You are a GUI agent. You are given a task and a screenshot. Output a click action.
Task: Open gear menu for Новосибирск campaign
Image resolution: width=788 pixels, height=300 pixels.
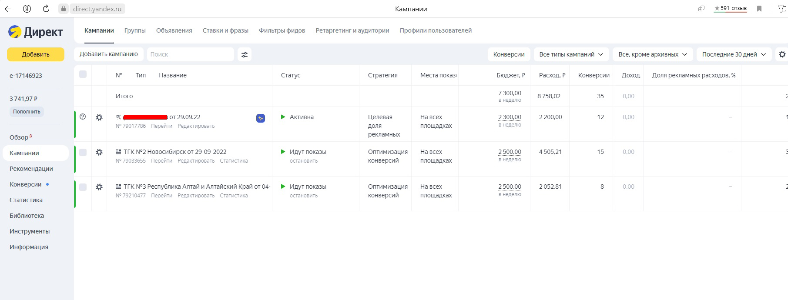pos(99,152)
